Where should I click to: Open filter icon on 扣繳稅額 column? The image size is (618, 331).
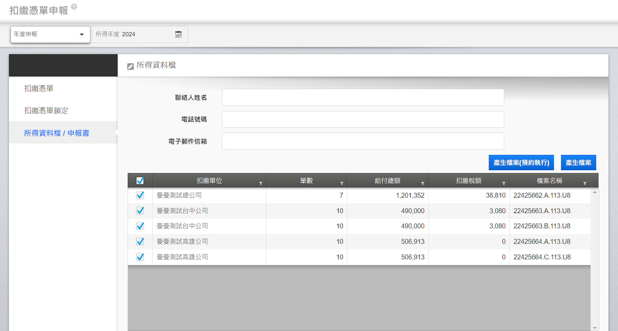coord(504,183)
